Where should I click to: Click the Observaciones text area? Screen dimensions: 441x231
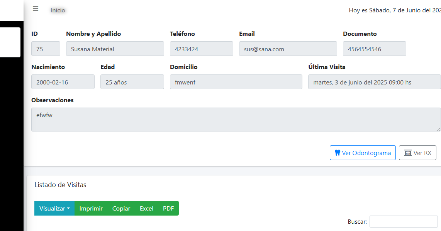click(x=236, y=120)
